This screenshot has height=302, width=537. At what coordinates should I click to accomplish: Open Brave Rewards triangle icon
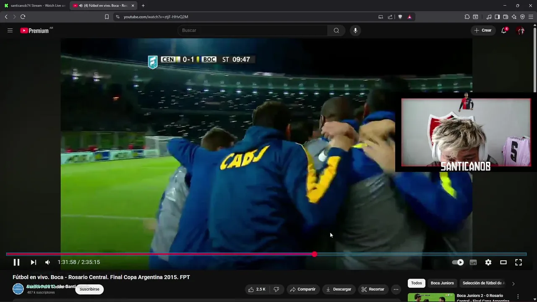(x=409, y=17)
